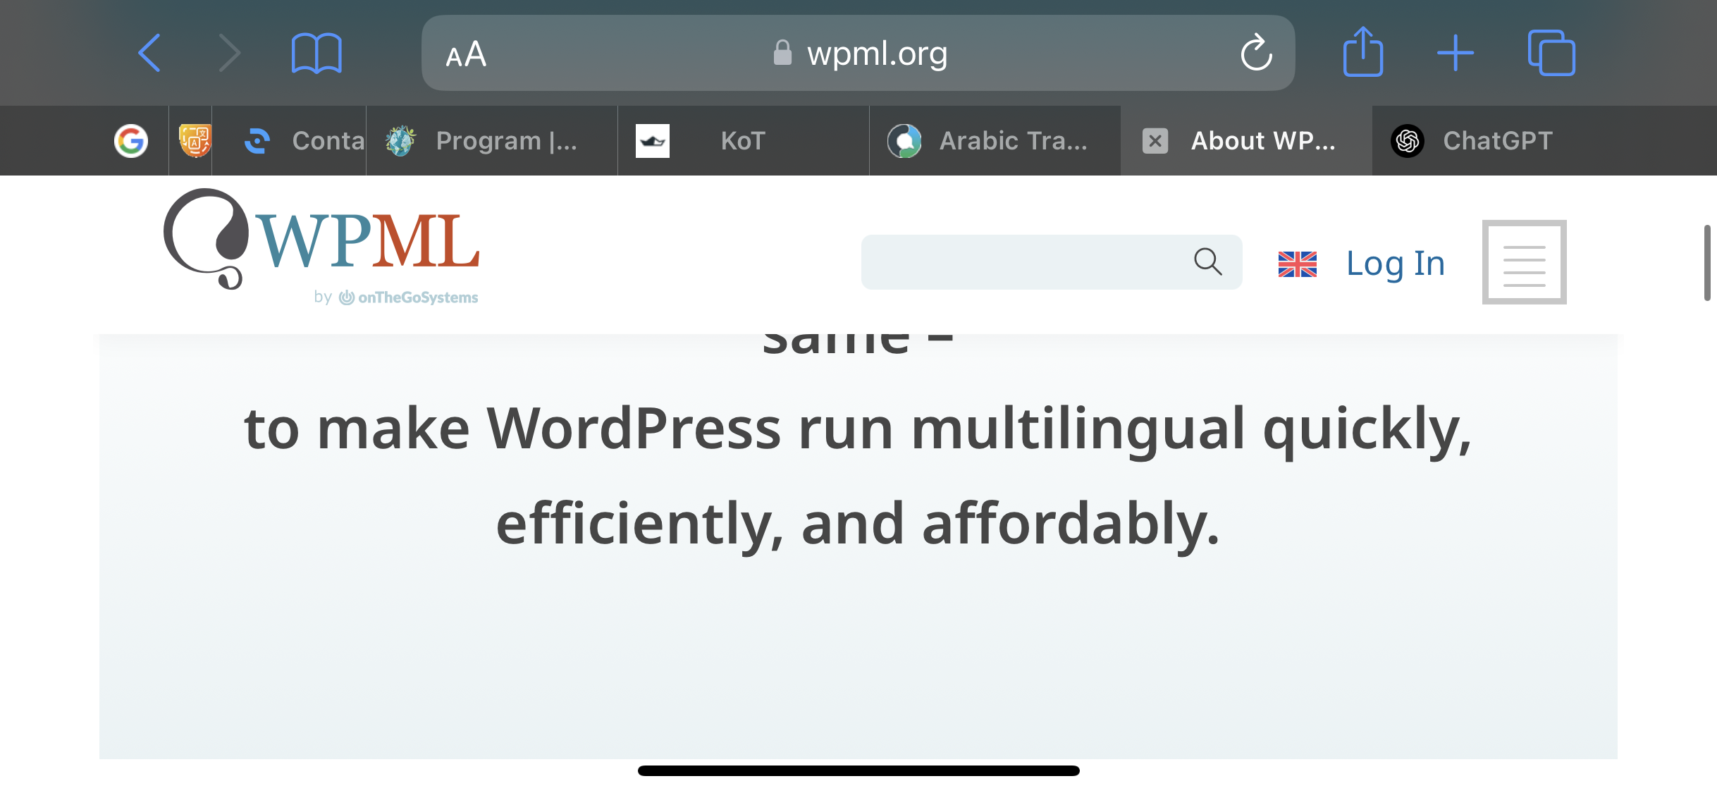
Task: Tap the forward navigation arrow
Action: (x=229, y=53)
